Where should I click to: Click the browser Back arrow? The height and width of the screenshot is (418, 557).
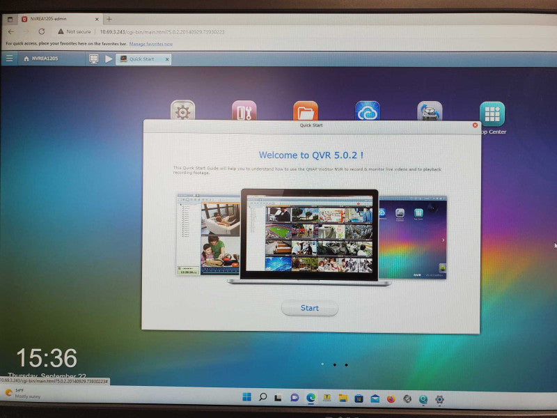pos(11,31)
